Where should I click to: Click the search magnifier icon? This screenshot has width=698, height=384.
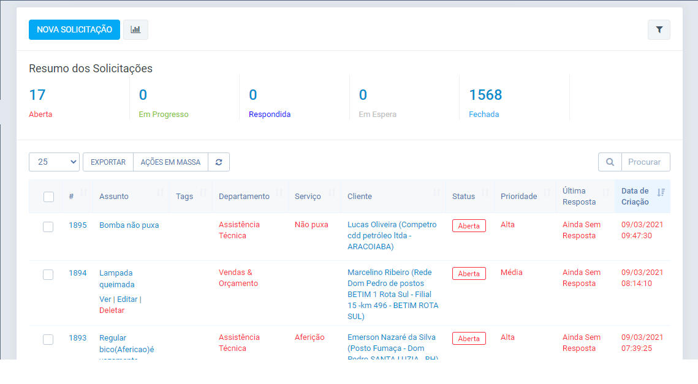click(x=610, y=162)
